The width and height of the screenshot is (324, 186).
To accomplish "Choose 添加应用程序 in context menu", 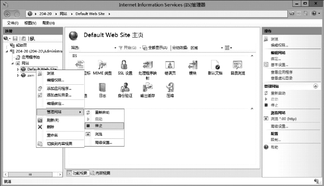I will click(60, 89).
